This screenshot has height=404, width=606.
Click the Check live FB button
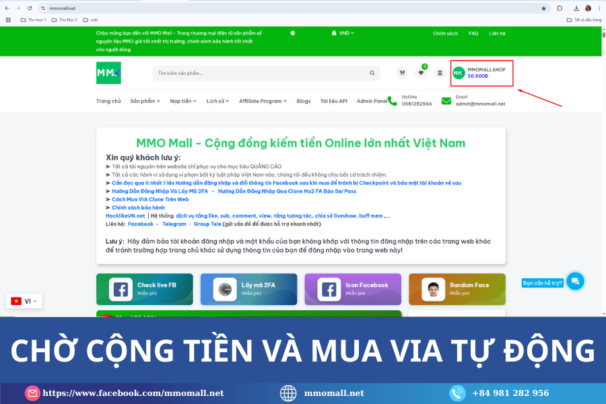(144, 289)
